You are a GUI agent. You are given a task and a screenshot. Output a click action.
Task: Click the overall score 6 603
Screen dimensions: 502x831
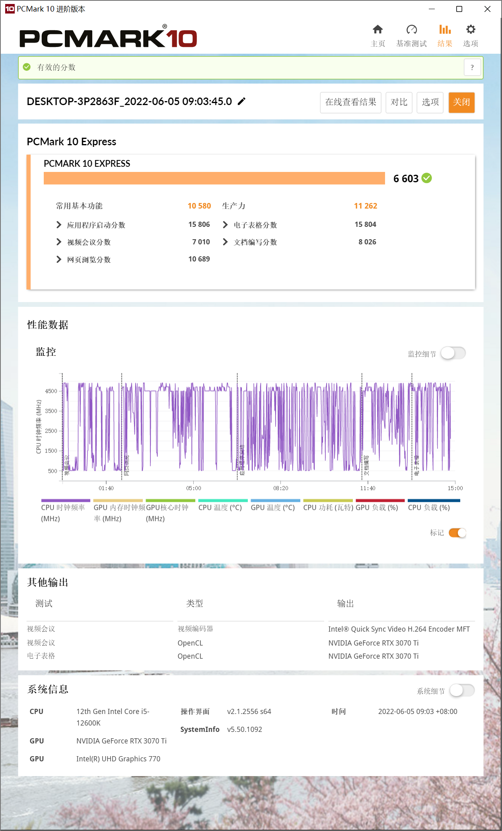click(x=406, y=179)
